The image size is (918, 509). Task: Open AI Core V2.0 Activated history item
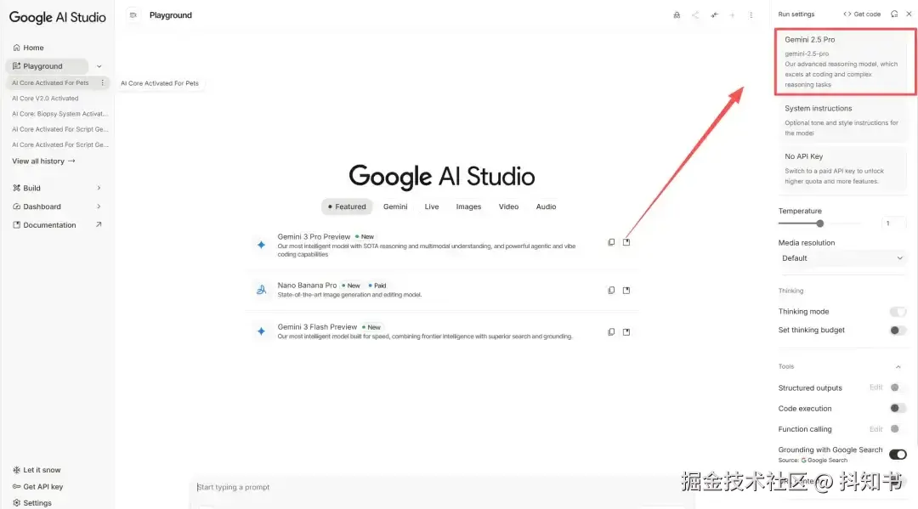click(45, 99)
